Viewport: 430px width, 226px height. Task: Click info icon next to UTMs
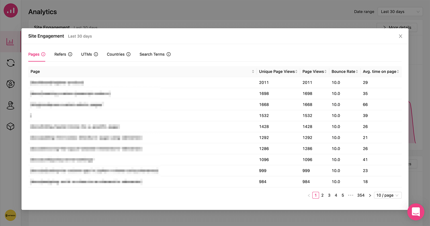96,54
